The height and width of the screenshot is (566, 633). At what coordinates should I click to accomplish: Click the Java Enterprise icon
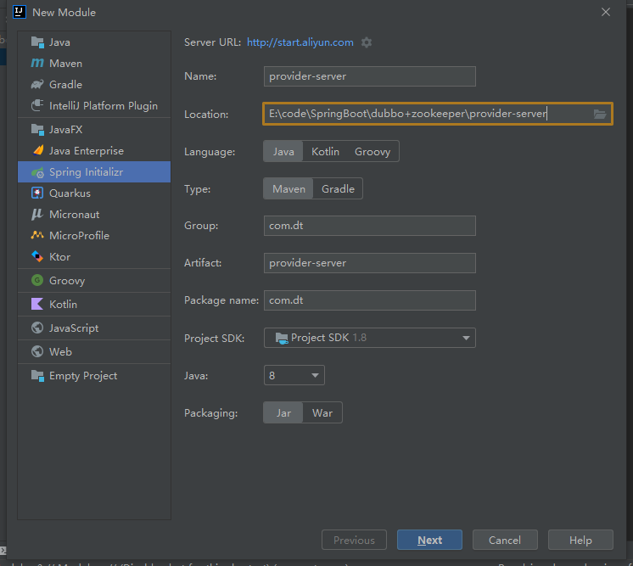coord(37,150)
